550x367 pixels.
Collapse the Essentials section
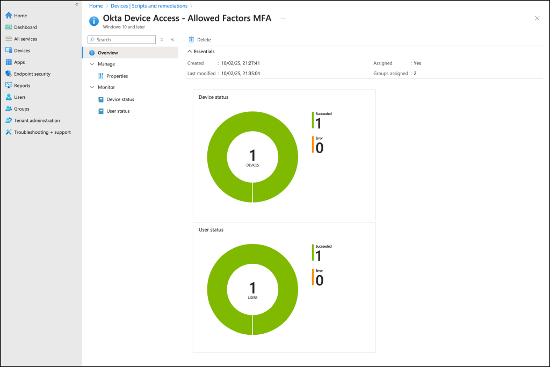189,52
